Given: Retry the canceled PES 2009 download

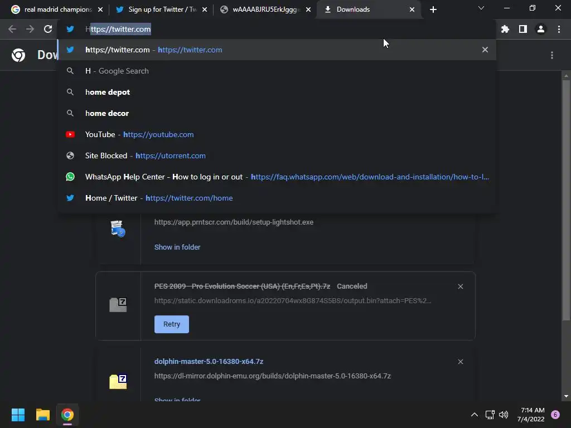Looking at the screenshot, I should coord(172,324).
